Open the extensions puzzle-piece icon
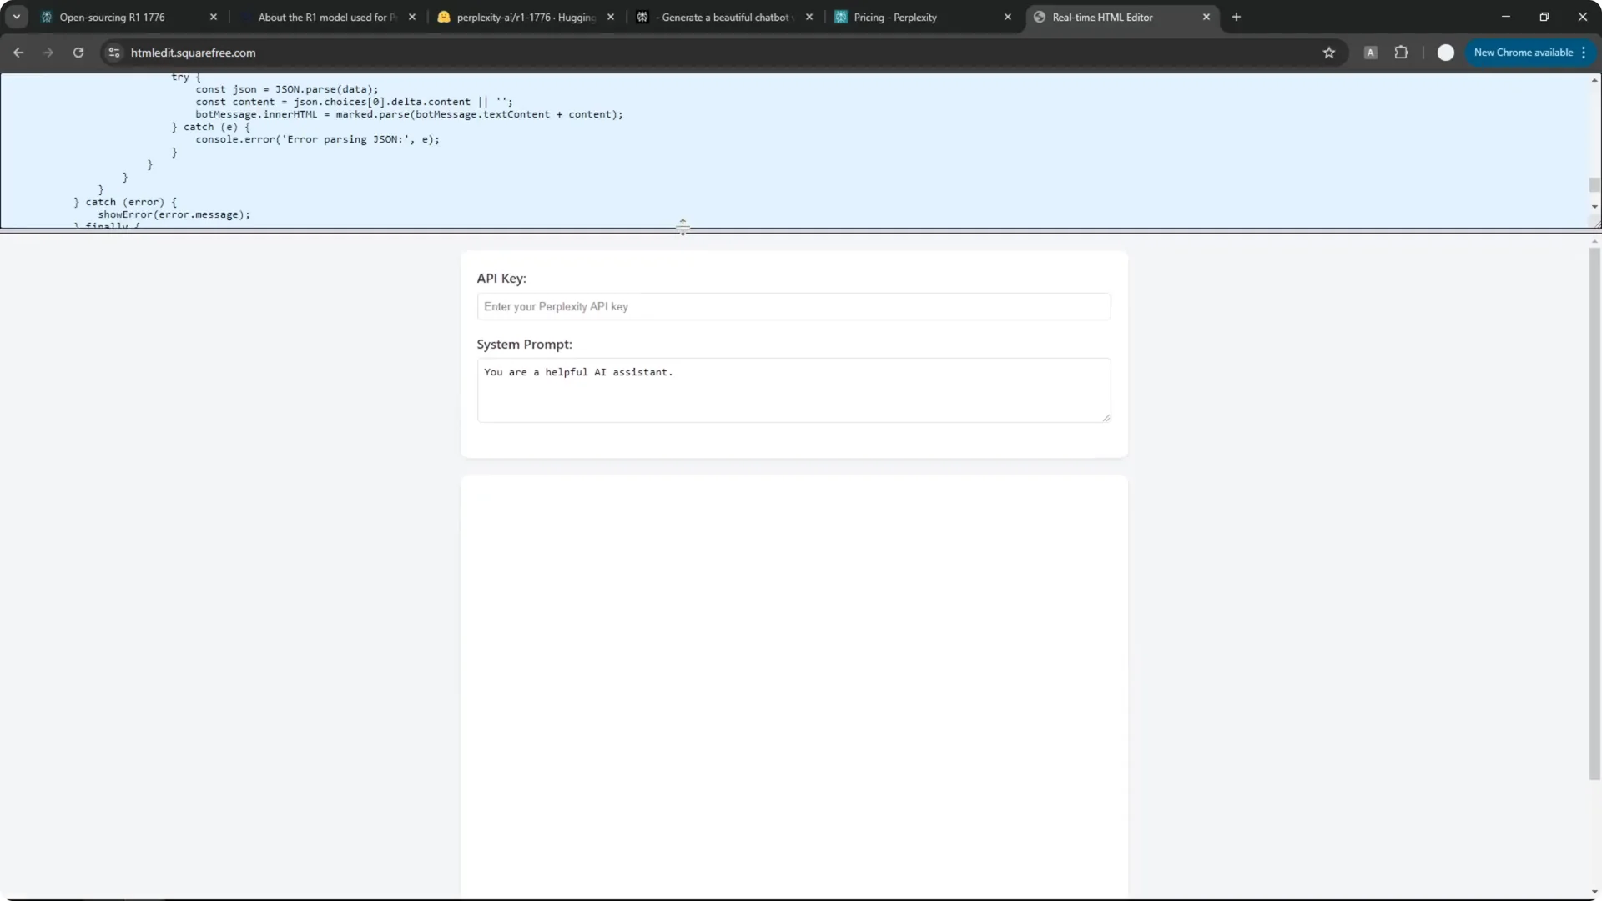1602x901 pixels. (x=1402, y=53)
